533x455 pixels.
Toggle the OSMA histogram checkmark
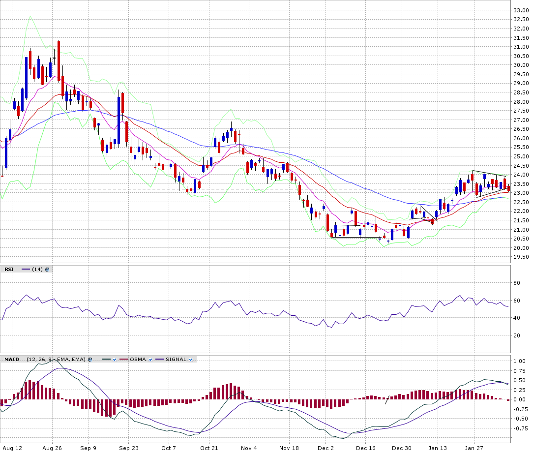(x=151, y=360)
